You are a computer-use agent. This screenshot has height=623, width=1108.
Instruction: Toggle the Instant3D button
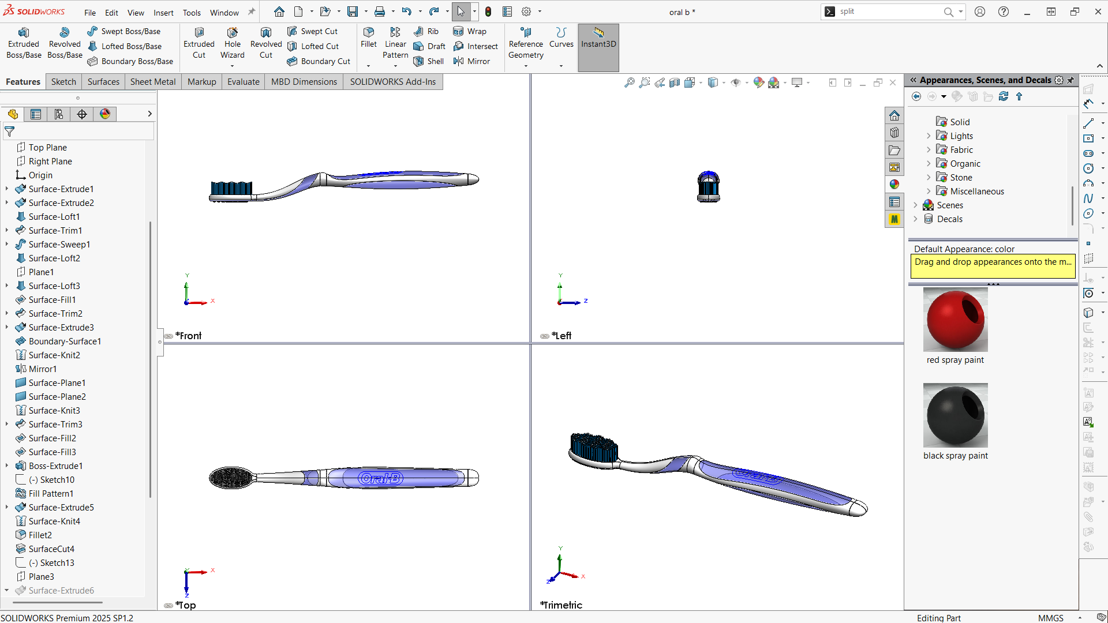[598, 48]
